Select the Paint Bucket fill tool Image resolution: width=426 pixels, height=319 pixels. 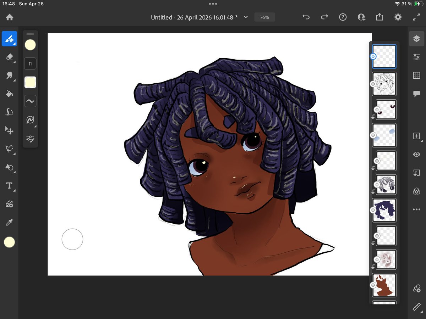(9, 94)
